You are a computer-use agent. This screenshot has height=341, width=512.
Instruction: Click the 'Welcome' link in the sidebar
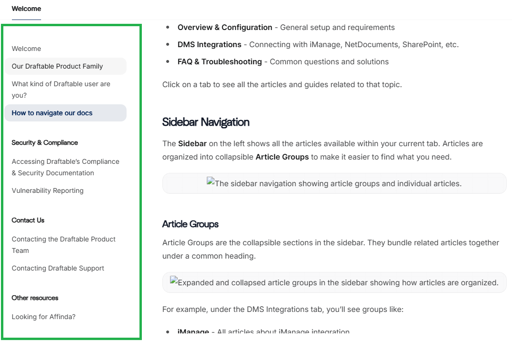[26, 49]
